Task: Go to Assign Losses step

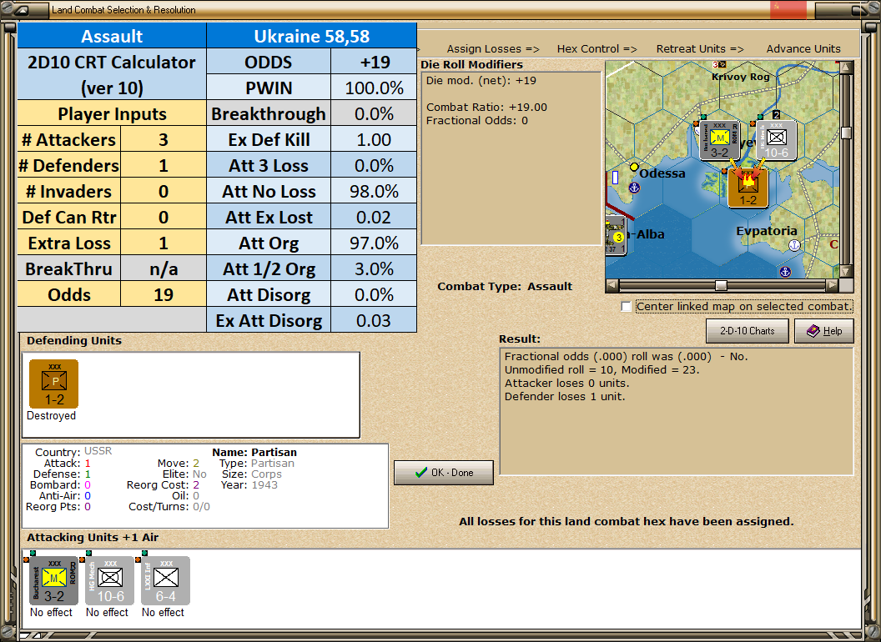Action: pyautogui.click(x=493, y=49)
